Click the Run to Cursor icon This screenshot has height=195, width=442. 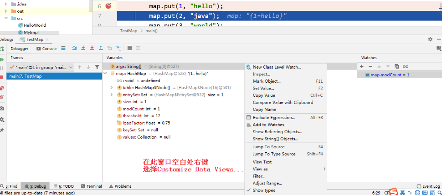118,48
